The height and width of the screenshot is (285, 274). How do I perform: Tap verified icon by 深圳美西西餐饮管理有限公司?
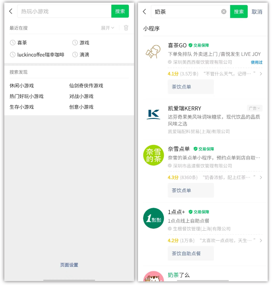pyautogui.click(x=170, y=62)
